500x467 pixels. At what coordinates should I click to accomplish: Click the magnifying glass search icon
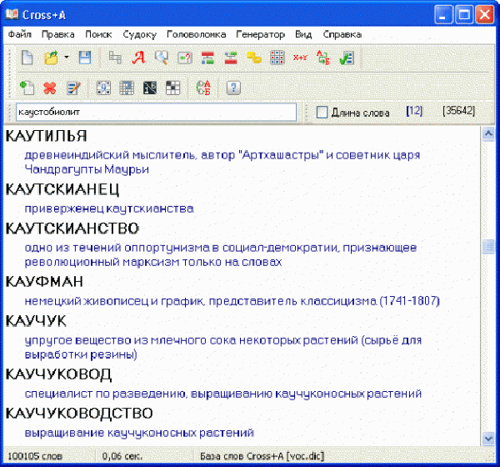pyautogui.click(x=162, y=58)
